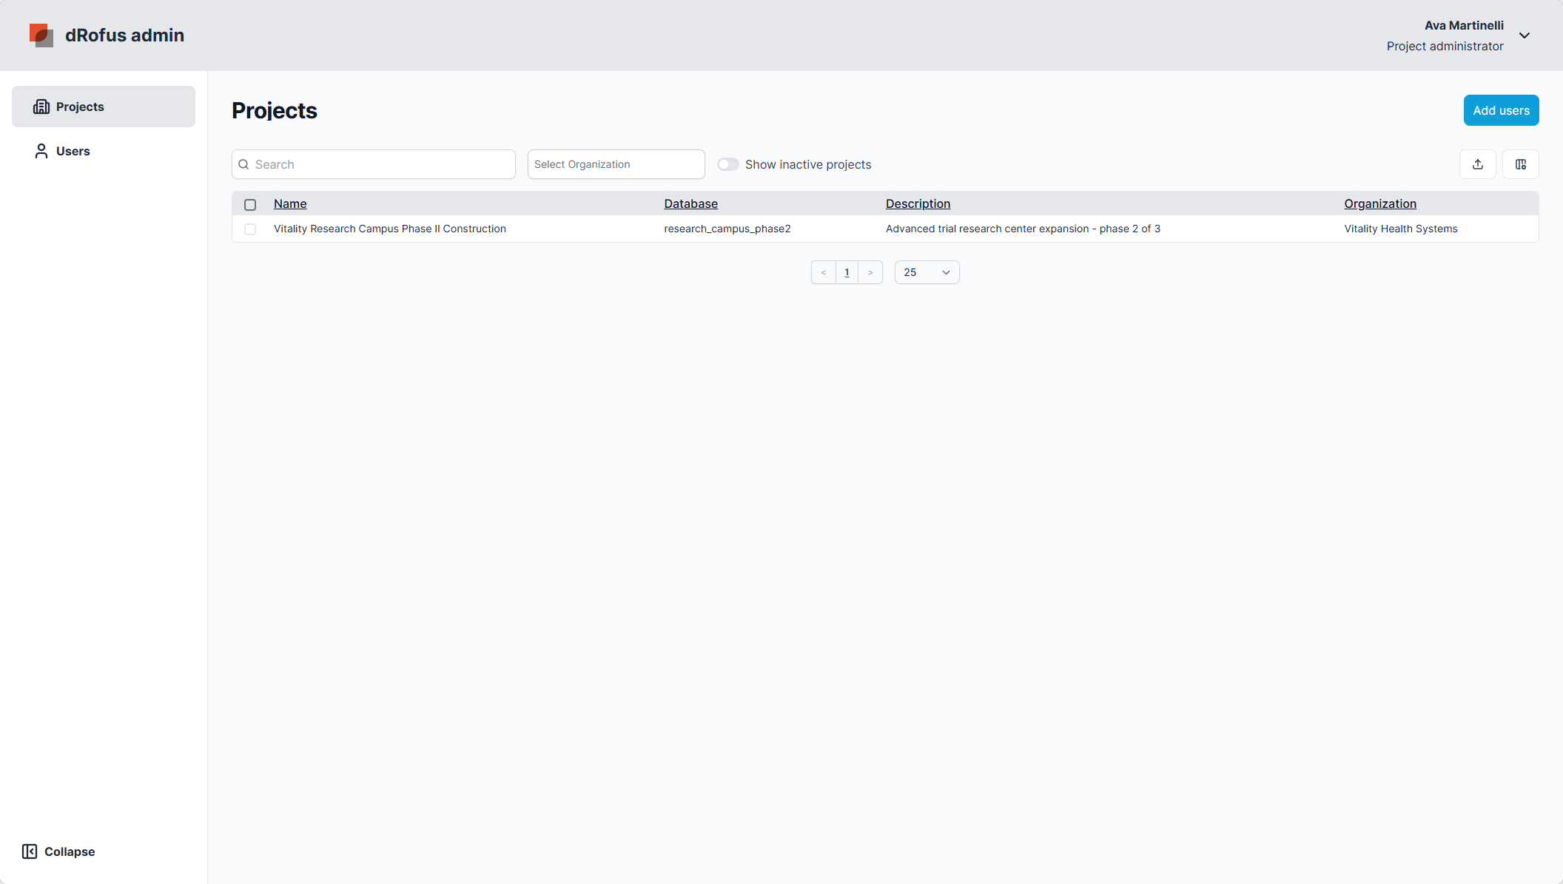The image size is (1563, 884).
Task: Check the Vitality Research Campus row checkbox
Action: coord(250,229)
